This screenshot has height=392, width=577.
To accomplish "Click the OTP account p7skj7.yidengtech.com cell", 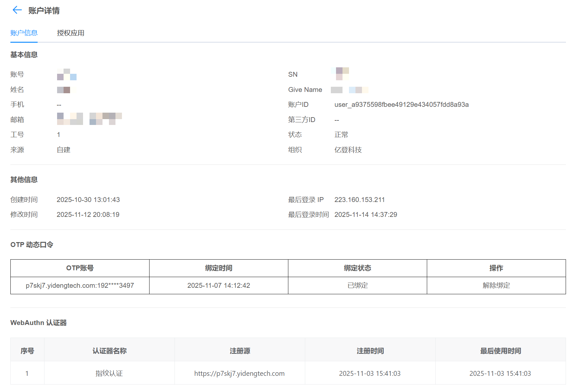I will 80,286.
